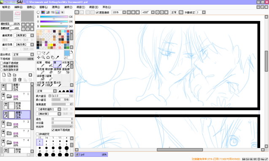The height and width of the screenshot is (161, 269).
Task: Select the eyedropper color picker tool
Action: pos(57,58)
